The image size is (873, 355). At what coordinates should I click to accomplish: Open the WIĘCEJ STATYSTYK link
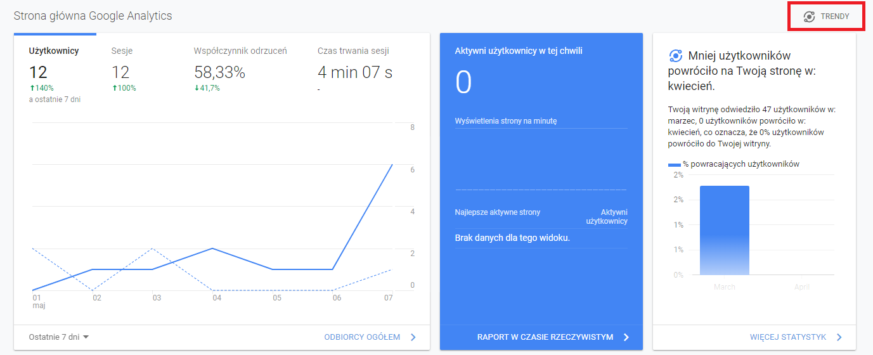(788, 337)
